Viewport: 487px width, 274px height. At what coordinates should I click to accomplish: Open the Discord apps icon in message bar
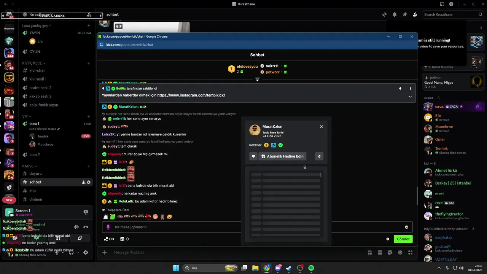pos(410,252)
